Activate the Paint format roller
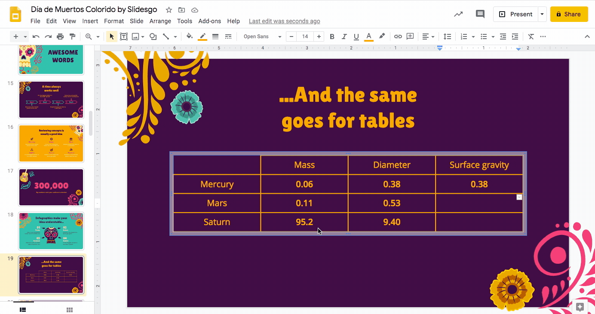595x314 pixels. click(72, 37)
